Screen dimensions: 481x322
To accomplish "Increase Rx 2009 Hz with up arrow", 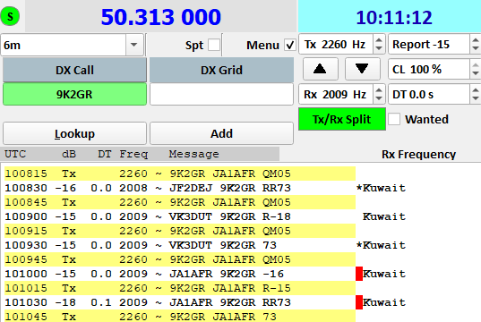I will coord(379,90).
